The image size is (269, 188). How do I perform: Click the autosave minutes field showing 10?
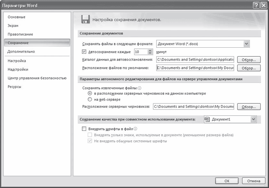141,52
